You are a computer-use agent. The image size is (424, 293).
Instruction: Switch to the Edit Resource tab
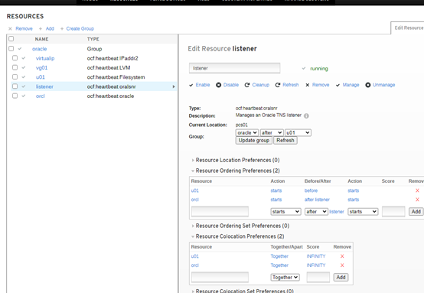[409, 28]
